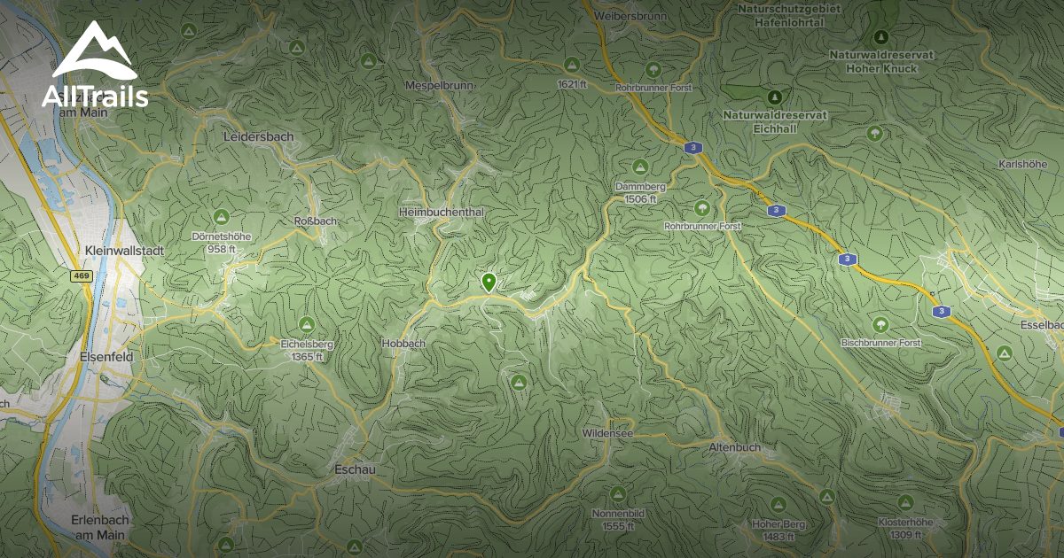This screenshot has width=1064, height=558.
Task: Select the Wildensee village label
Action: coord(606,433)
